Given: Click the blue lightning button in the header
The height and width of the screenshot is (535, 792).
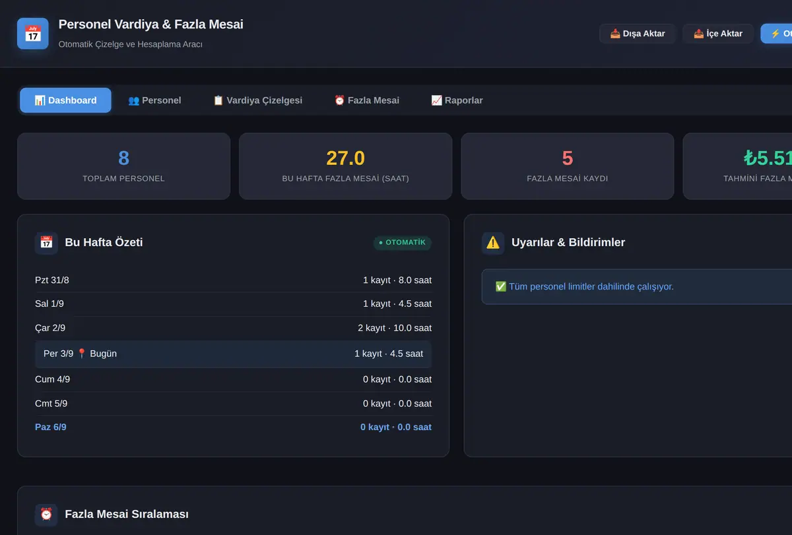Looking at the screenshot, I should click(x=776, y=34).
